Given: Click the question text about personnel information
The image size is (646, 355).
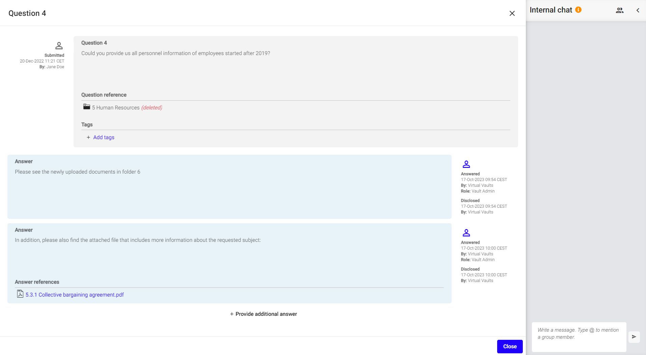Looking at the screenshot, I should coord(176,53).
